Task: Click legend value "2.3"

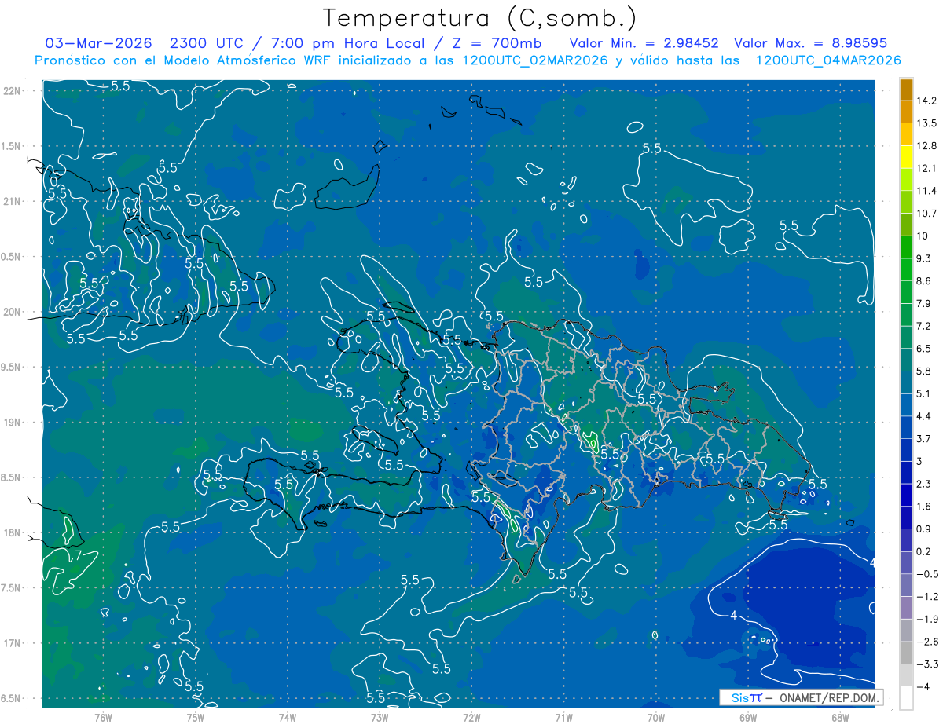Action: 925,484
